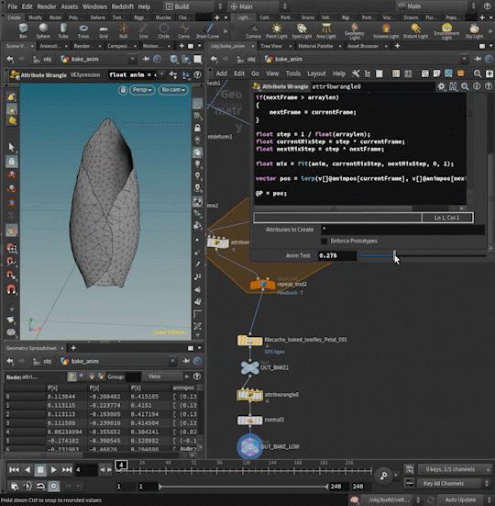Add a Volume Light from the shelf
The height and width of the screenshot is (506, 495).
(x=386, y=30)
